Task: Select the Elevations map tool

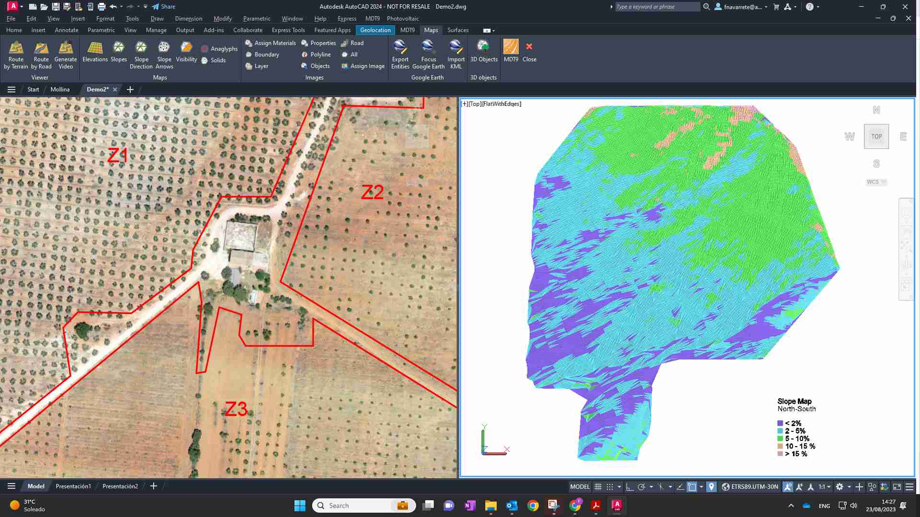Action: (x=95, y=48)
